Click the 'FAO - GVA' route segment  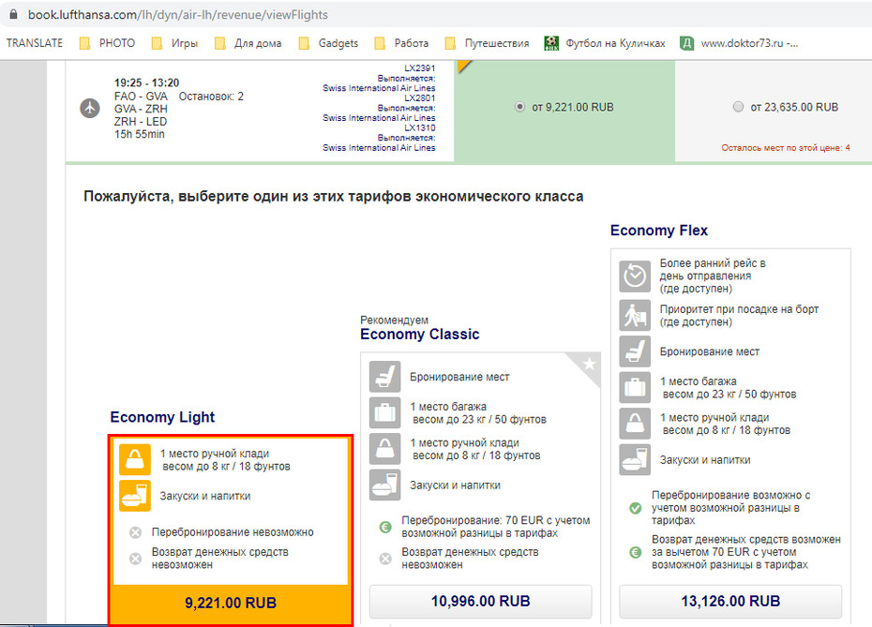click(141, 97)
